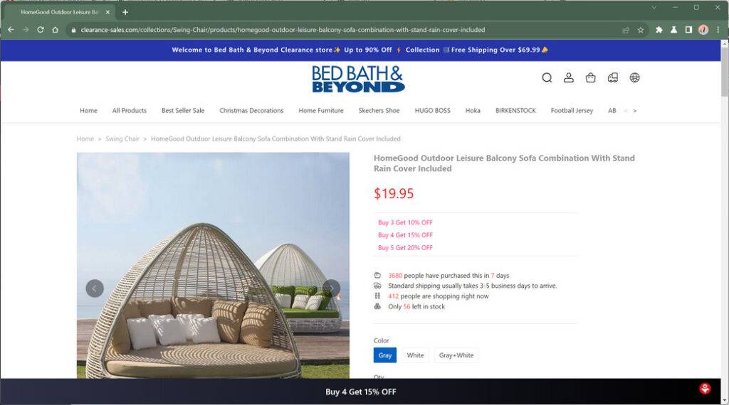Click '412 people are shopping right now'

pos(439,296)
